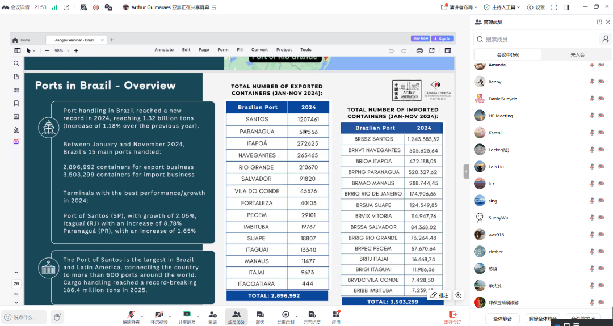Click the PDF sidebar bookmark icon
This screenshot has width=613, height=326.
pos(16,103)
